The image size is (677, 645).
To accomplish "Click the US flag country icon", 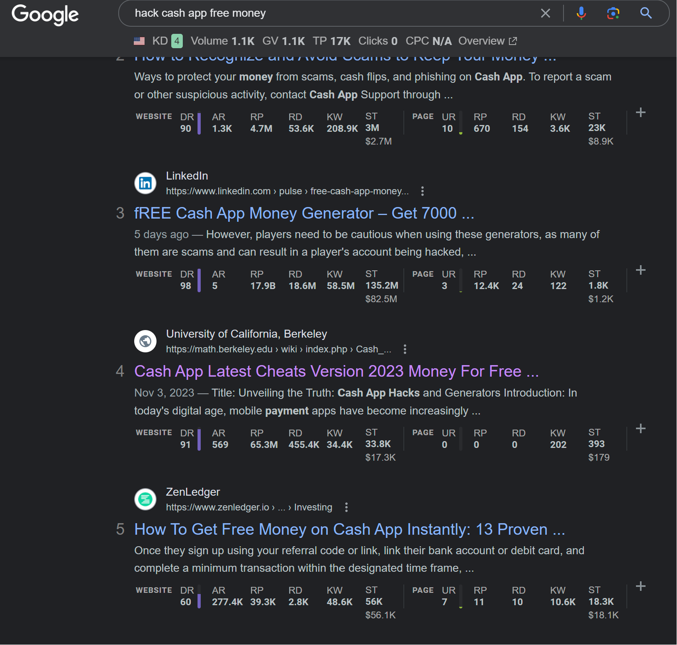I will click(x=139, y=41).
